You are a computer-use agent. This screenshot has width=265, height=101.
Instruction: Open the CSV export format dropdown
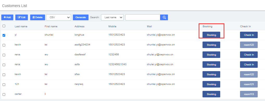point(59,17)
